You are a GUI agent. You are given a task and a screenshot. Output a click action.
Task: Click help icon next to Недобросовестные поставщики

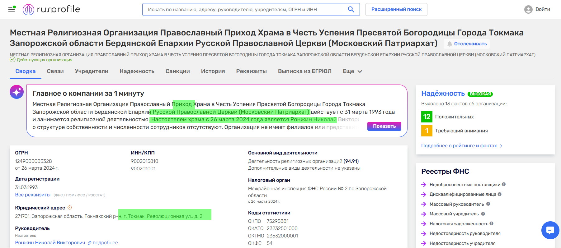coord(504,184)
